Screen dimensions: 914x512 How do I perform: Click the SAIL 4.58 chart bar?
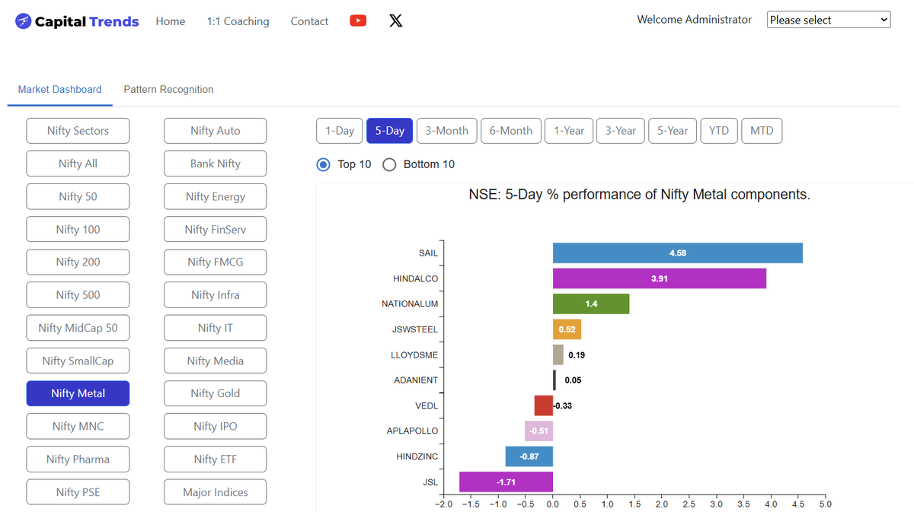click(678, 253)
